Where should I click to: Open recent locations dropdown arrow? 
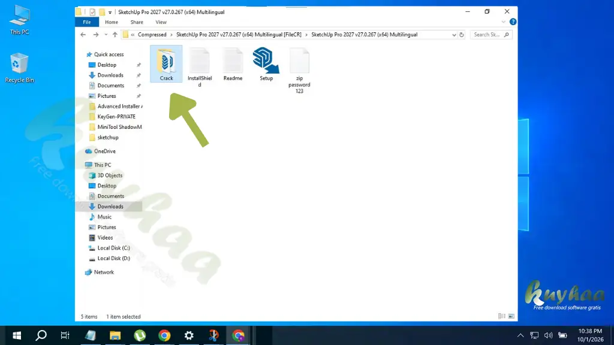click(x=106, y=35)
